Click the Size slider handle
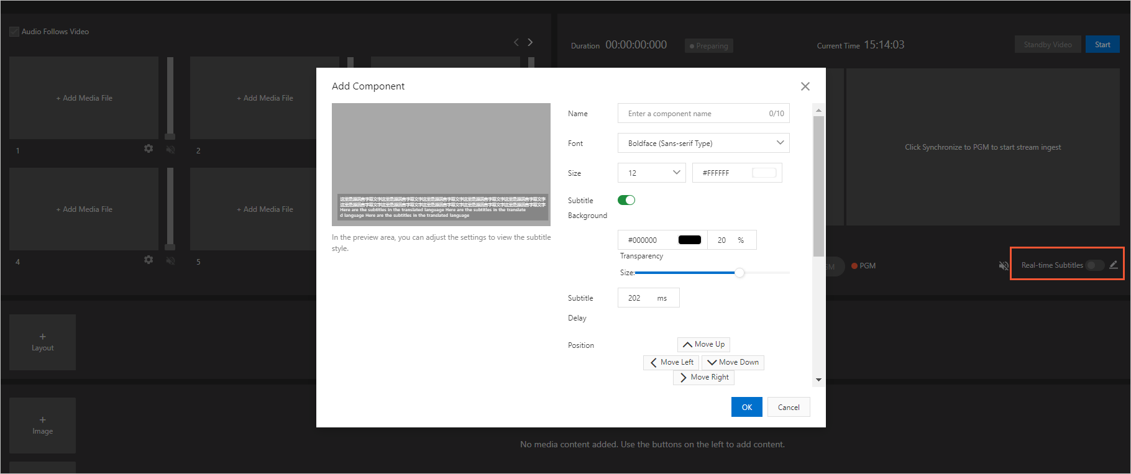 pos(739,273)
